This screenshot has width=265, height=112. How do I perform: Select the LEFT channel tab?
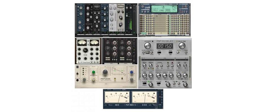tap(111, 63)
